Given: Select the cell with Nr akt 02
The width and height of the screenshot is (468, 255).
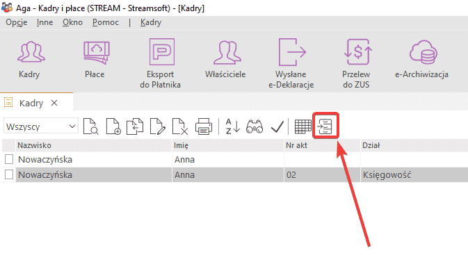Looking at the screenshot, I should click(323, 175).
